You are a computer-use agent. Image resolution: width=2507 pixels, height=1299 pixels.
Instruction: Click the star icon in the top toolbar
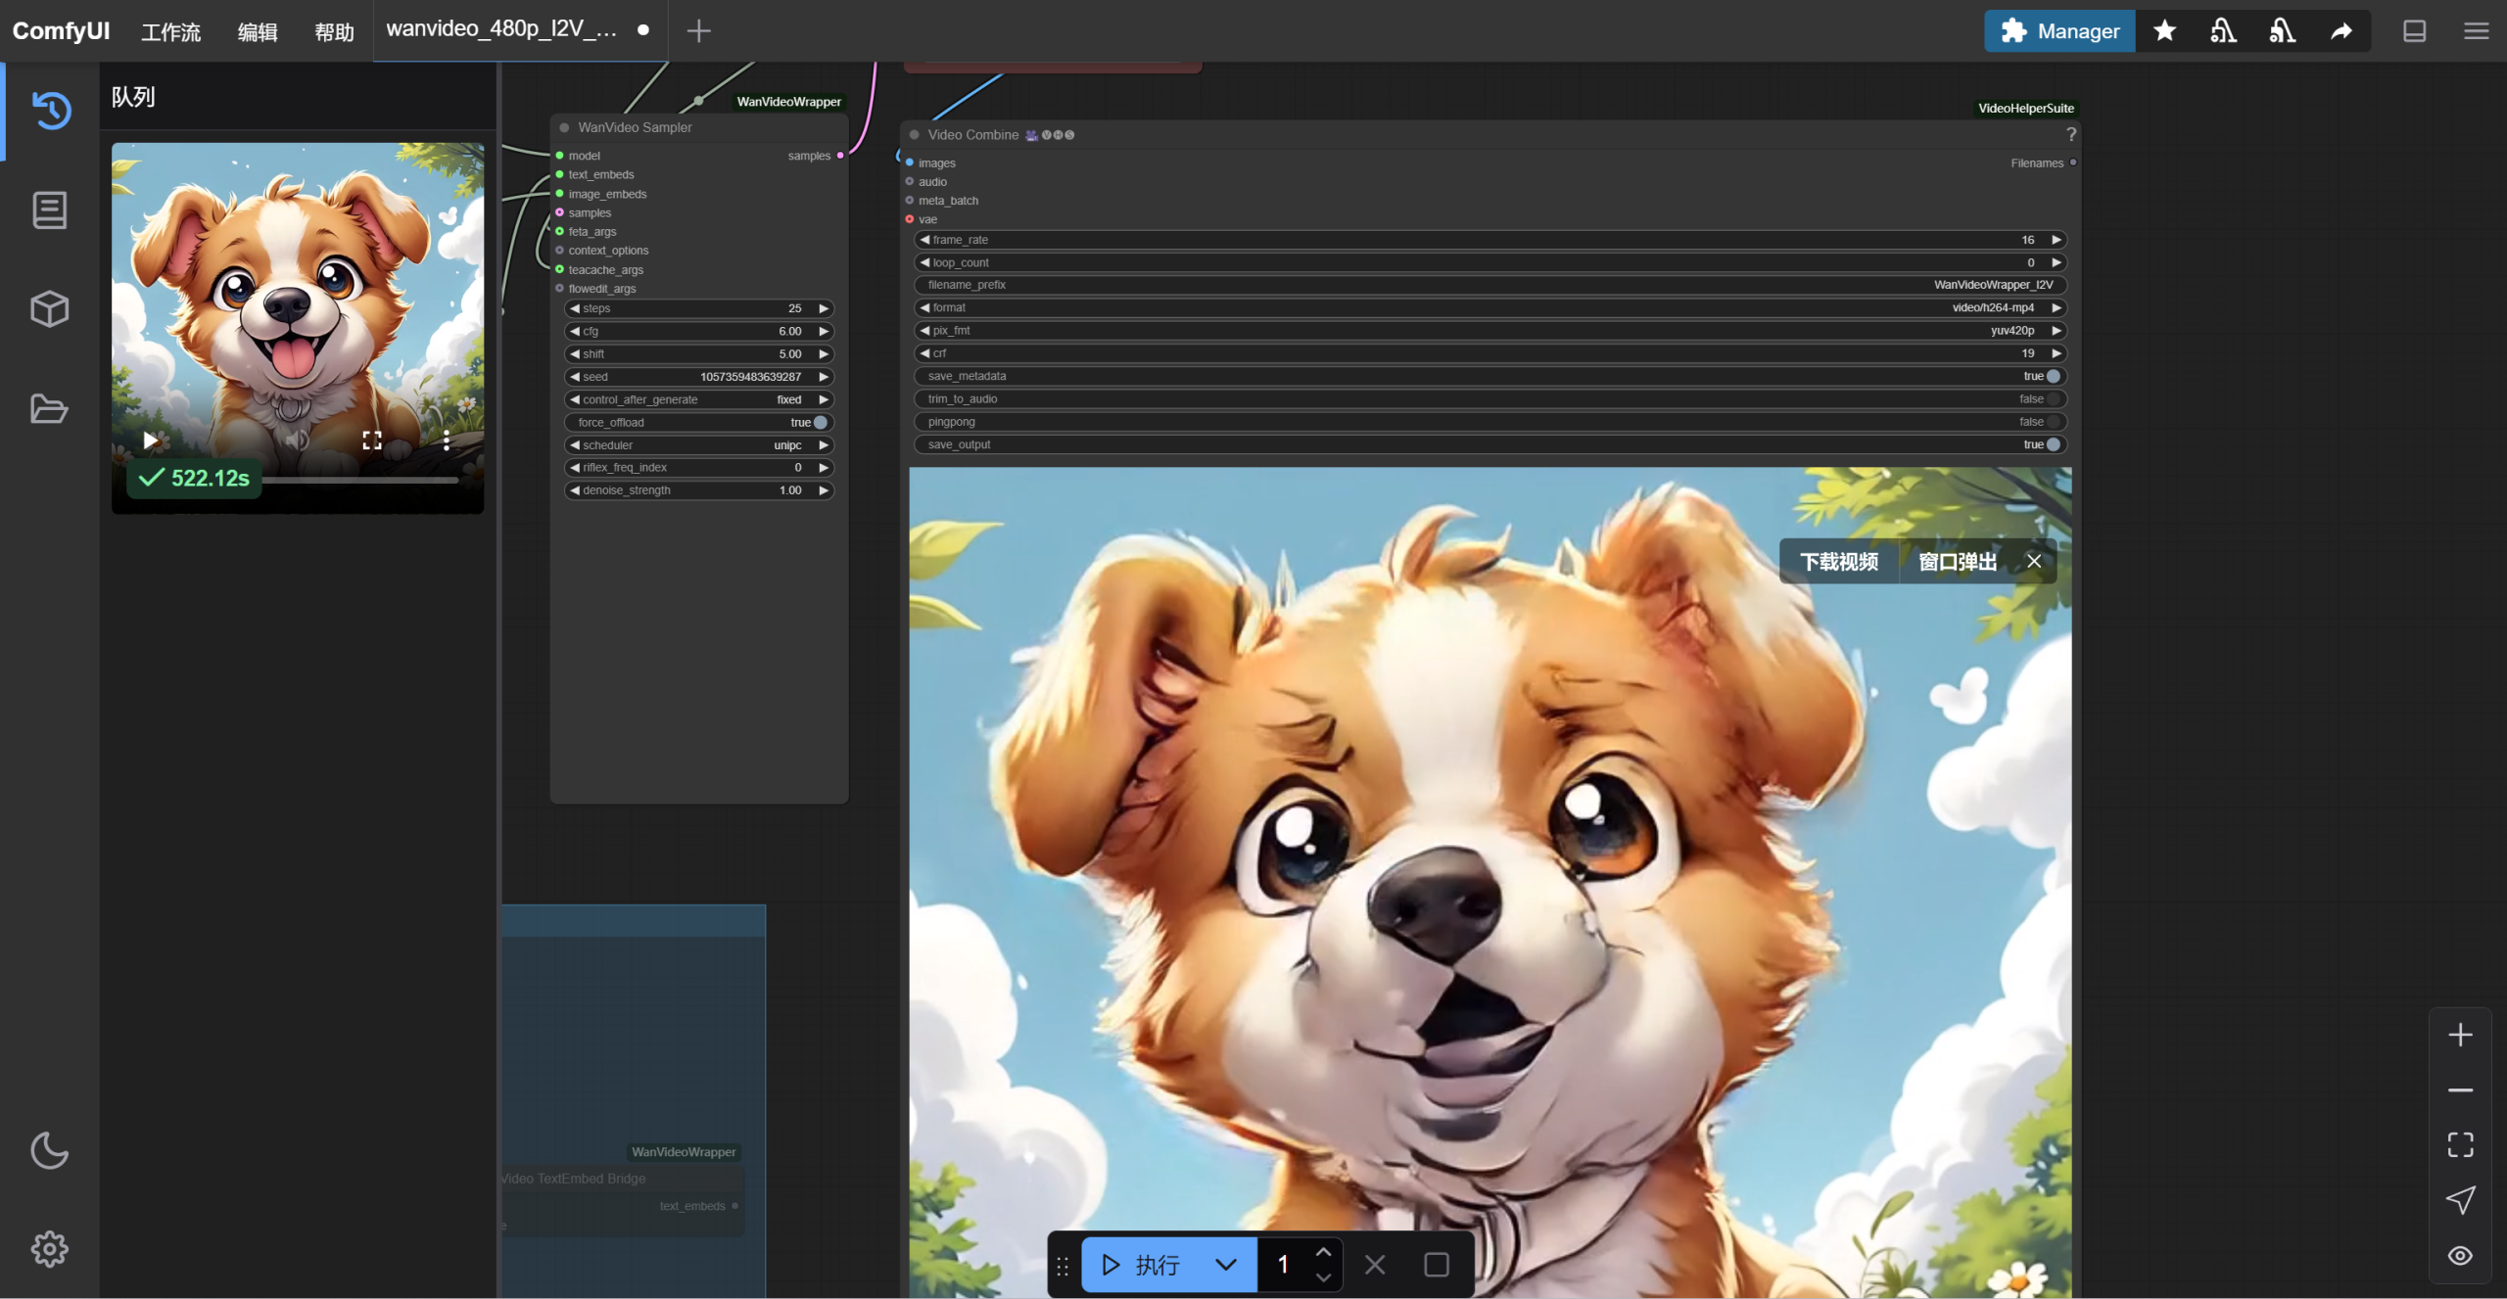2164,31
